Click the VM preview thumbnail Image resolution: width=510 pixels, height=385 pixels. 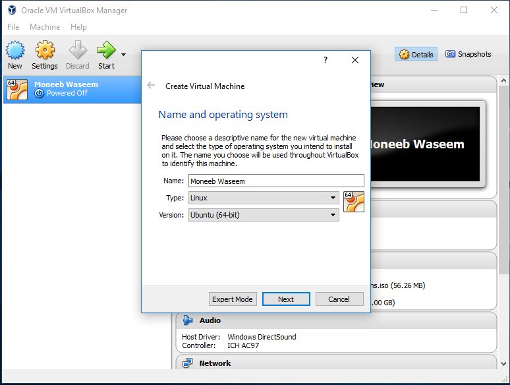(x=425, y=144)
